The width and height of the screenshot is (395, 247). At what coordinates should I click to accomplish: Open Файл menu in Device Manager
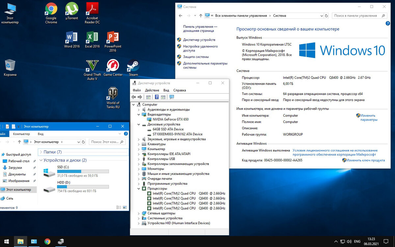pyautogui.click(x=137, y=90)
